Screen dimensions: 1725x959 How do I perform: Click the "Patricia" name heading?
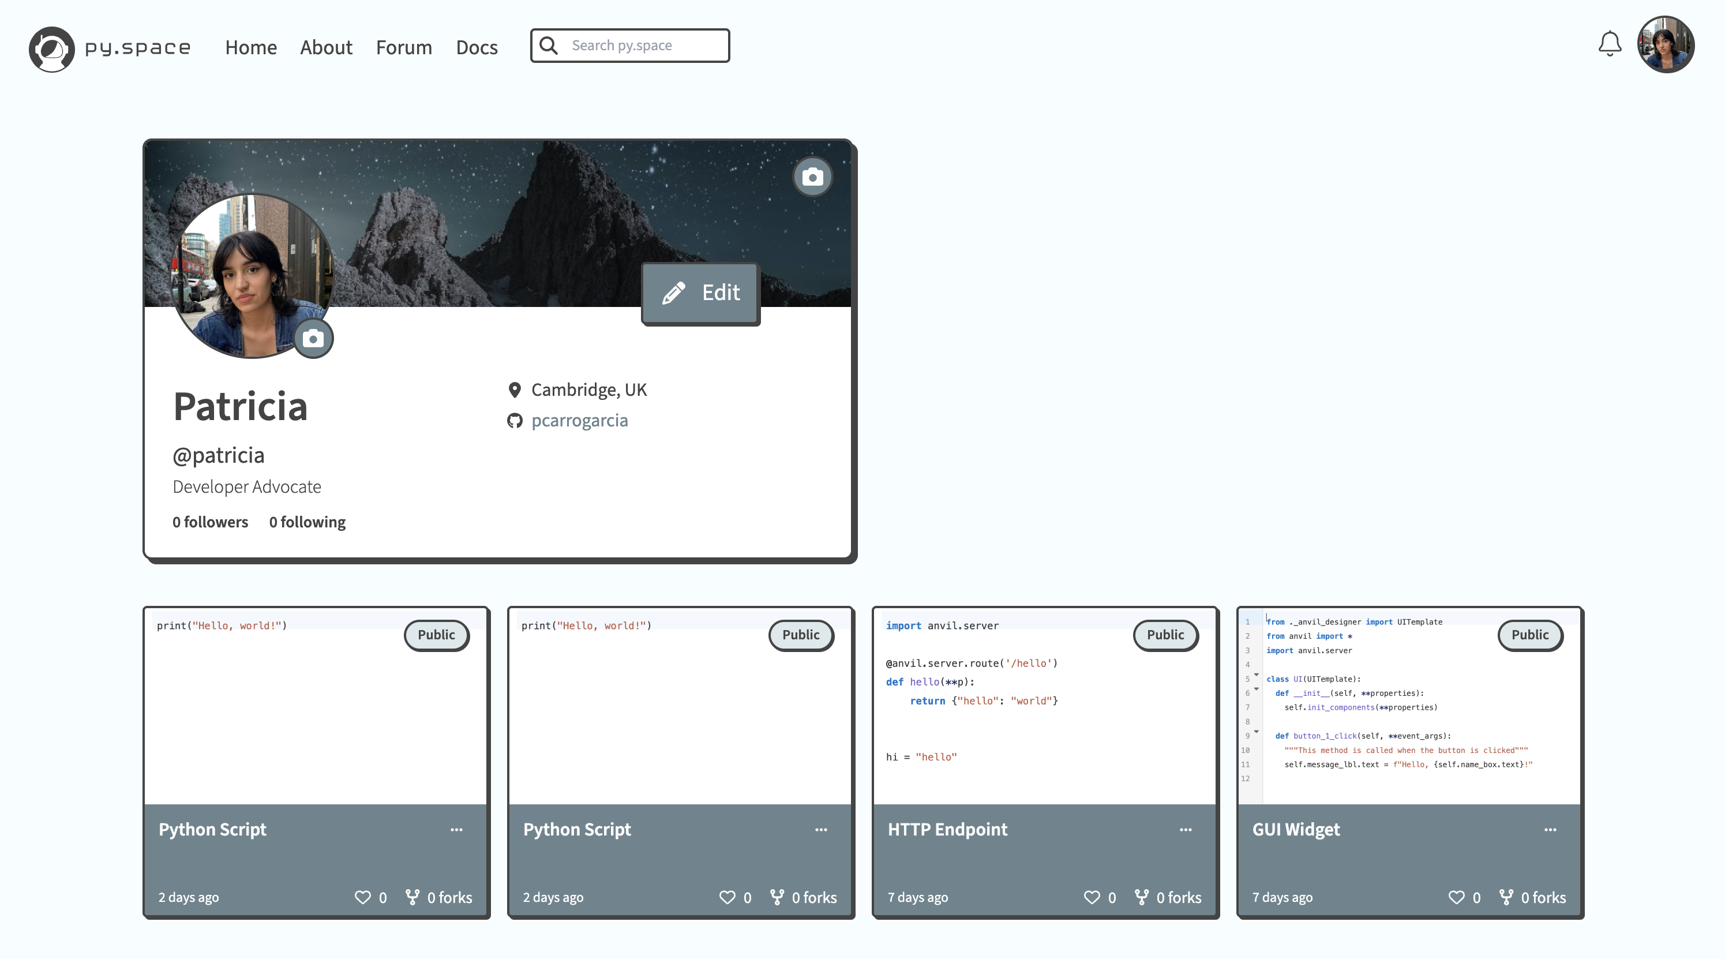tap(241, 406)
